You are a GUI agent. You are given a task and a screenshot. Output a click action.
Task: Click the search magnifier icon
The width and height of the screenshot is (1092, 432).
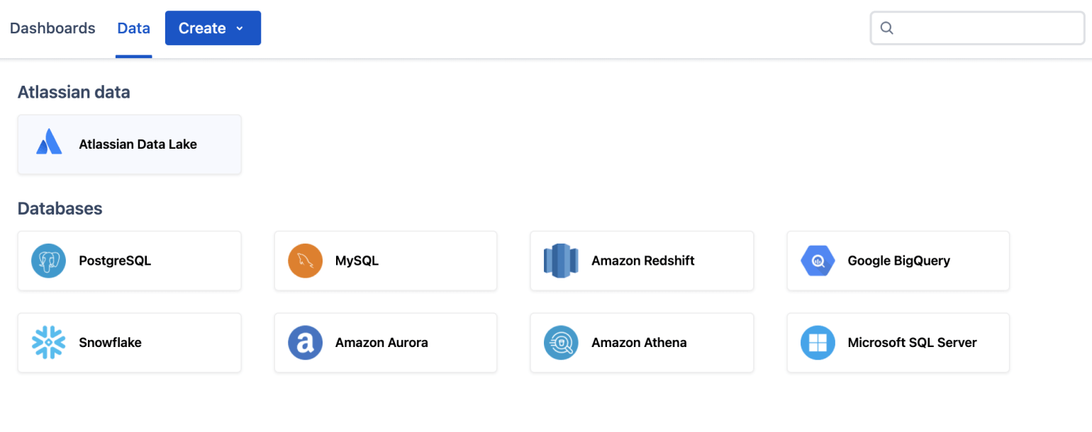(887, 28)
